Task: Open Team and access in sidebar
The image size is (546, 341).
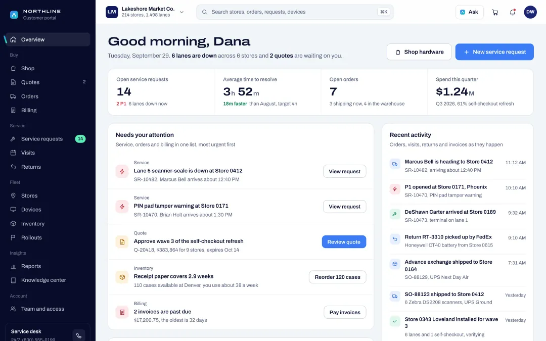Action: [x=48, y=309]
